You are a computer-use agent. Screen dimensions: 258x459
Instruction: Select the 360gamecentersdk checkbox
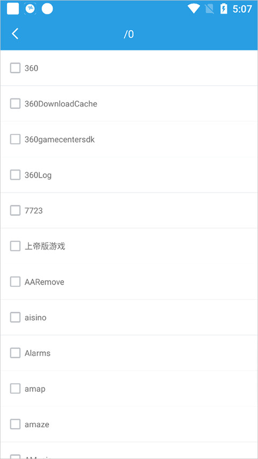click(x=15, y=139)
